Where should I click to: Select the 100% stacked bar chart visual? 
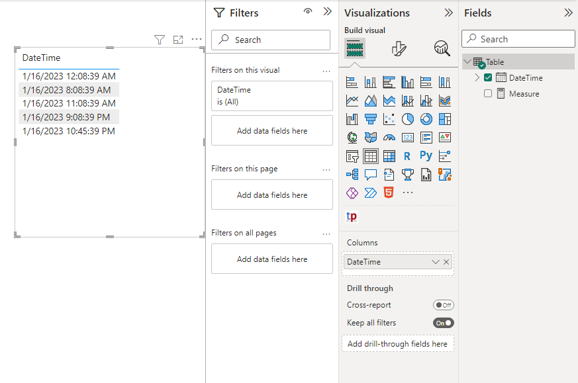426,82
